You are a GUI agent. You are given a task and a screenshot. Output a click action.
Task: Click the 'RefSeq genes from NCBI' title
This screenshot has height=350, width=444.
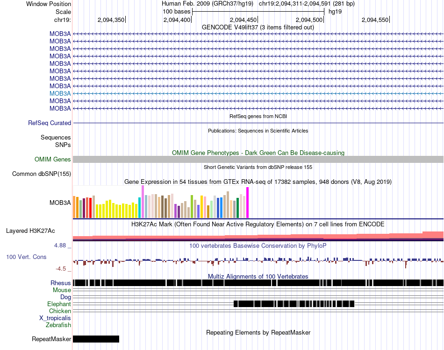tap(258, 116)
